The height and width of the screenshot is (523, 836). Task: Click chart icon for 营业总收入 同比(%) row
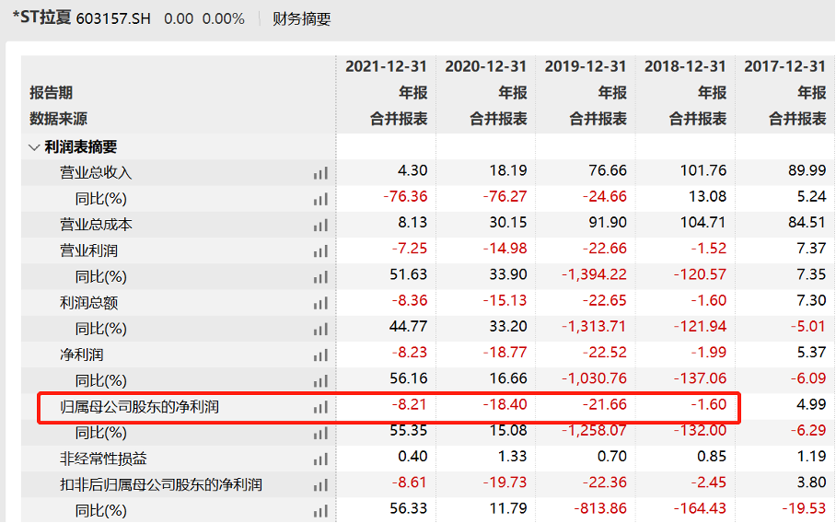point(319,198)
